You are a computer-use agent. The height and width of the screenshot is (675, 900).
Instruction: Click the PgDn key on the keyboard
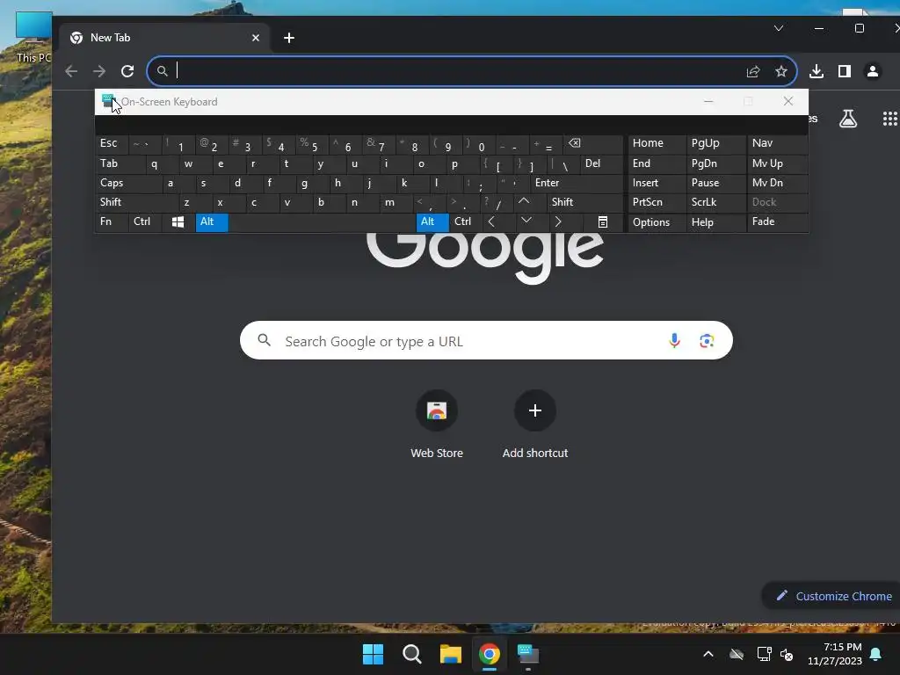pyautogui.click(x=715, y=163)
